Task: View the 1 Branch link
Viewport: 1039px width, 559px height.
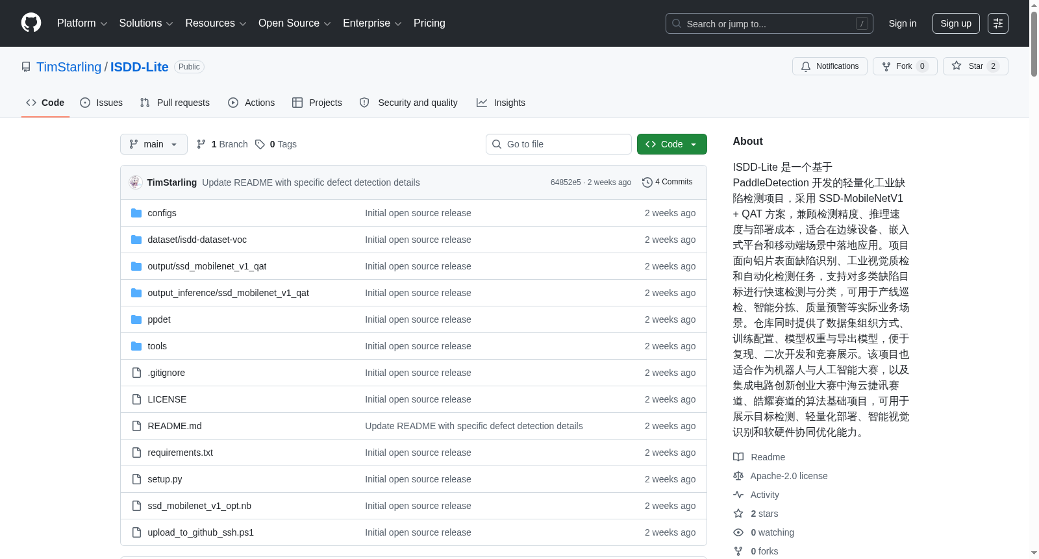Action: click(x=222, y=144)
